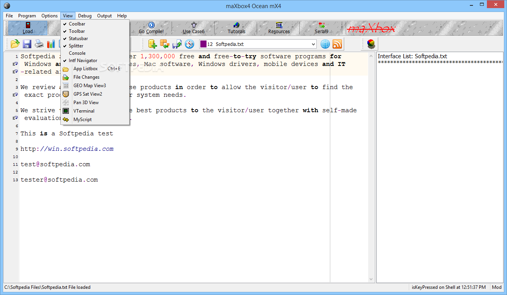
Task: Click the application icon in title bar
Action: coord(7,6)
